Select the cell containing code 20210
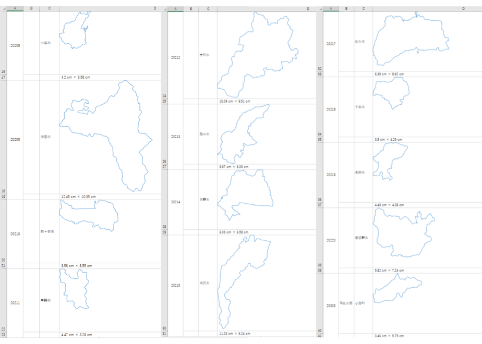Viewport: 482px width, 344px height. (15, 234)
